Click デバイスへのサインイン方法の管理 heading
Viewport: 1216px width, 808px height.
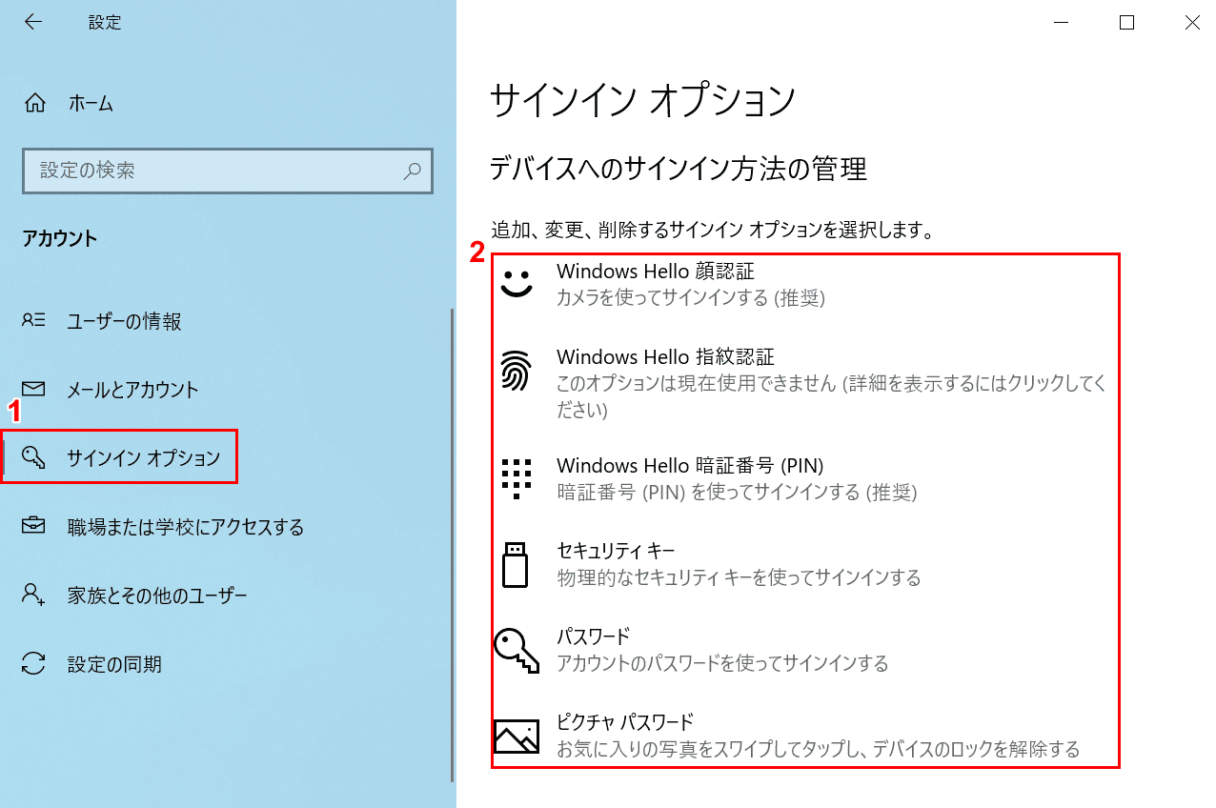pos(679,170)
